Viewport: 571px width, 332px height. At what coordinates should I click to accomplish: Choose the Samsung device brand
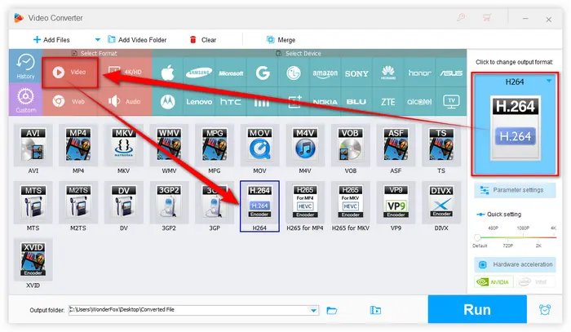199,73
